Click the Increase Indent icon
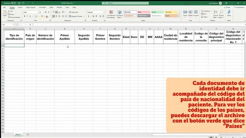246x138 pixels. pos(66,16)
